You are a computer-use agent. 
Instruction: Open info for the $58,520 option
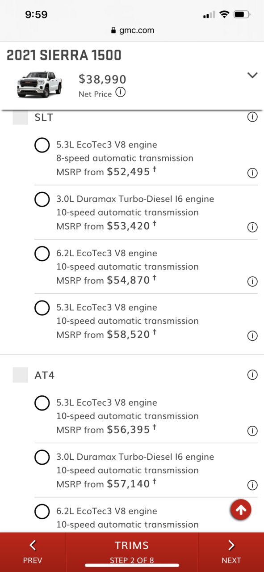252,336
